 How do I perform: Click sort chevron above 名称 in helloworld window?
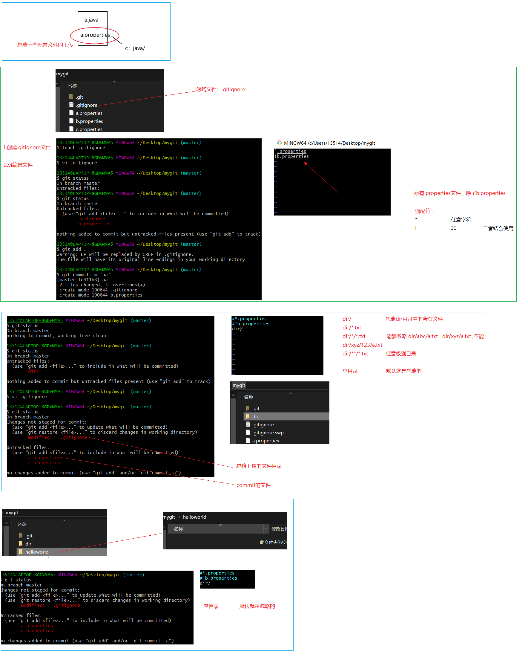tap(220, 525)
